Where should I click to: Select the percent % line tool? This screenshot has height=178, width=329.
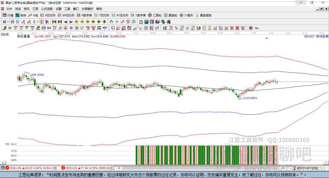pyautogui.click(x=176, y=28)
